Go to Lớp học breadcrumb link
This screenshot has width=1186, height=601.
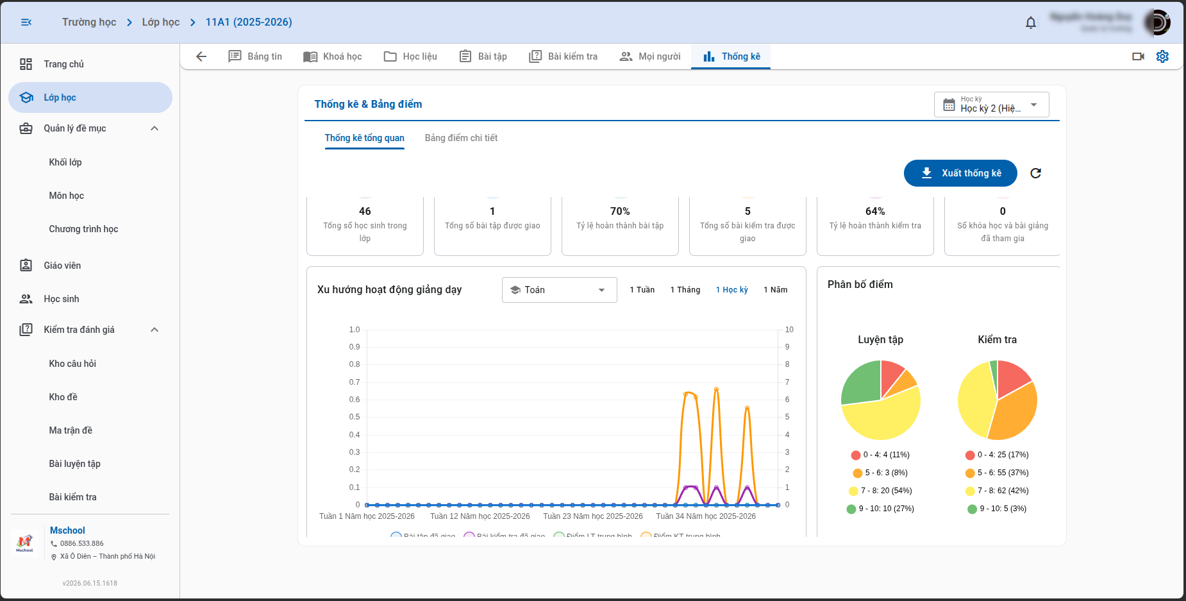point(161,22)
